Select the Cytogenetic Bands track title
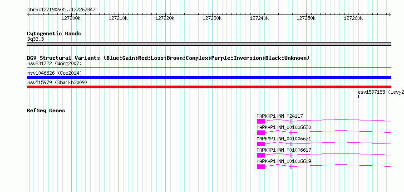 (54, 34)
